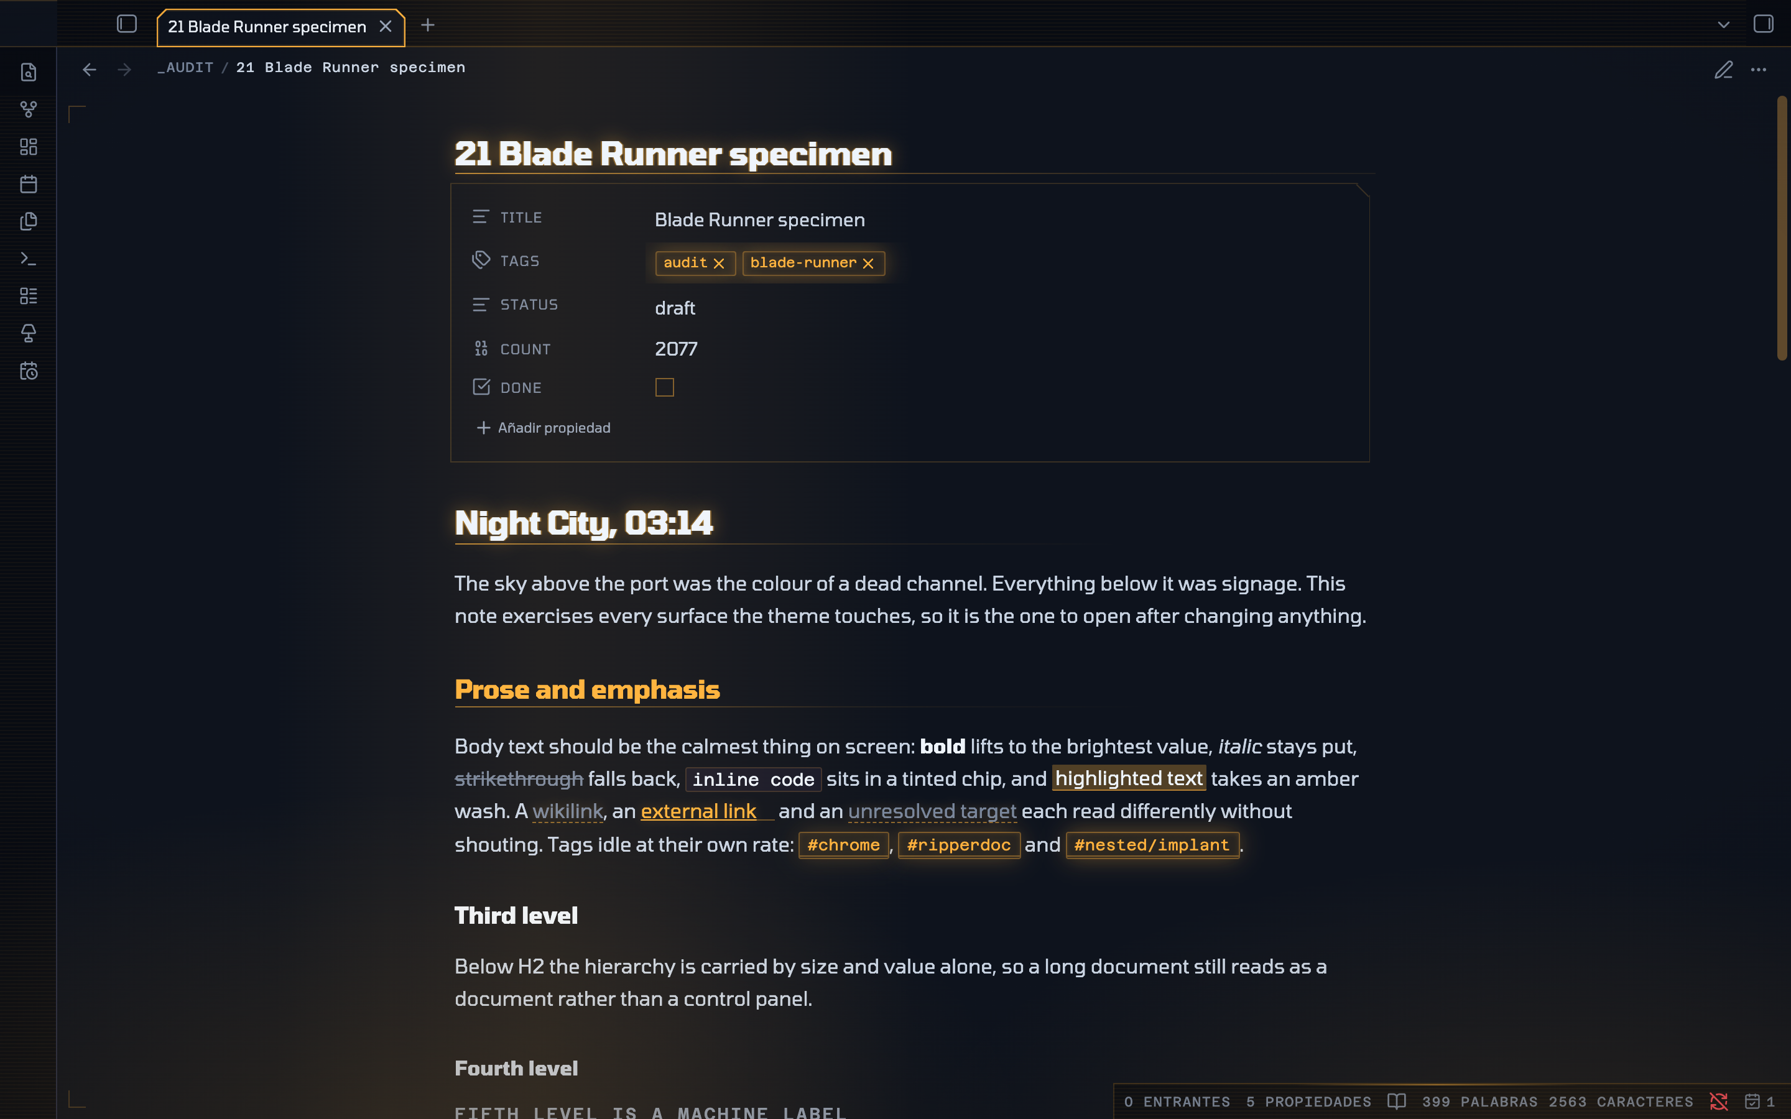
Task: Select the 21 Blade Runner specimen tab
Action: pos(280,27)
